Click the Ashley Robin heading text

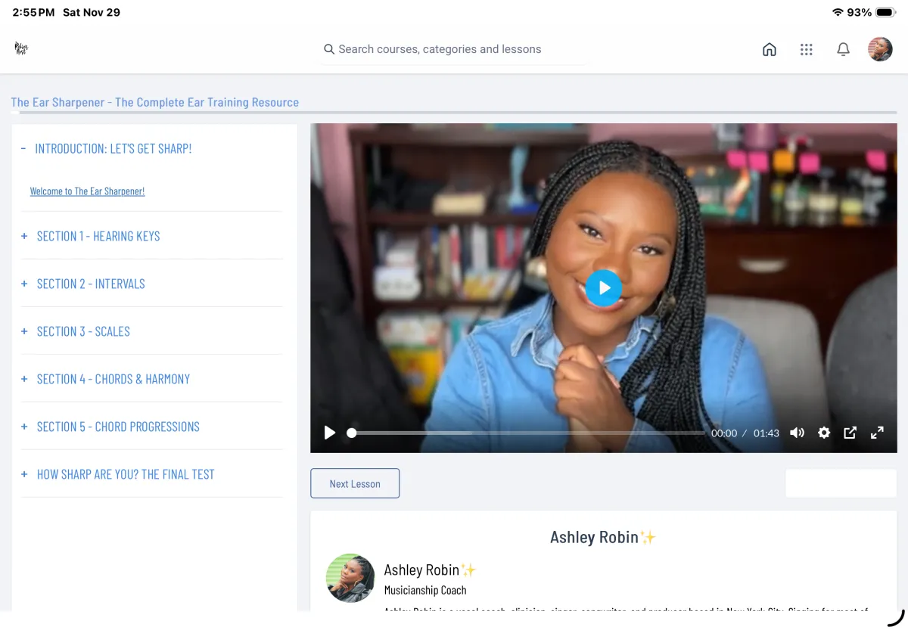tap(603, 537)
